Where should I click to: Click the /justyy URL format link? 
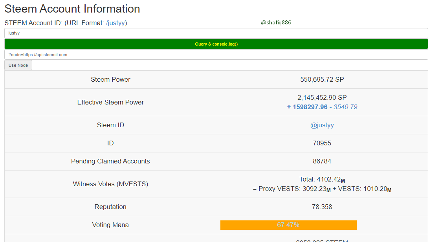click(115, 23)
